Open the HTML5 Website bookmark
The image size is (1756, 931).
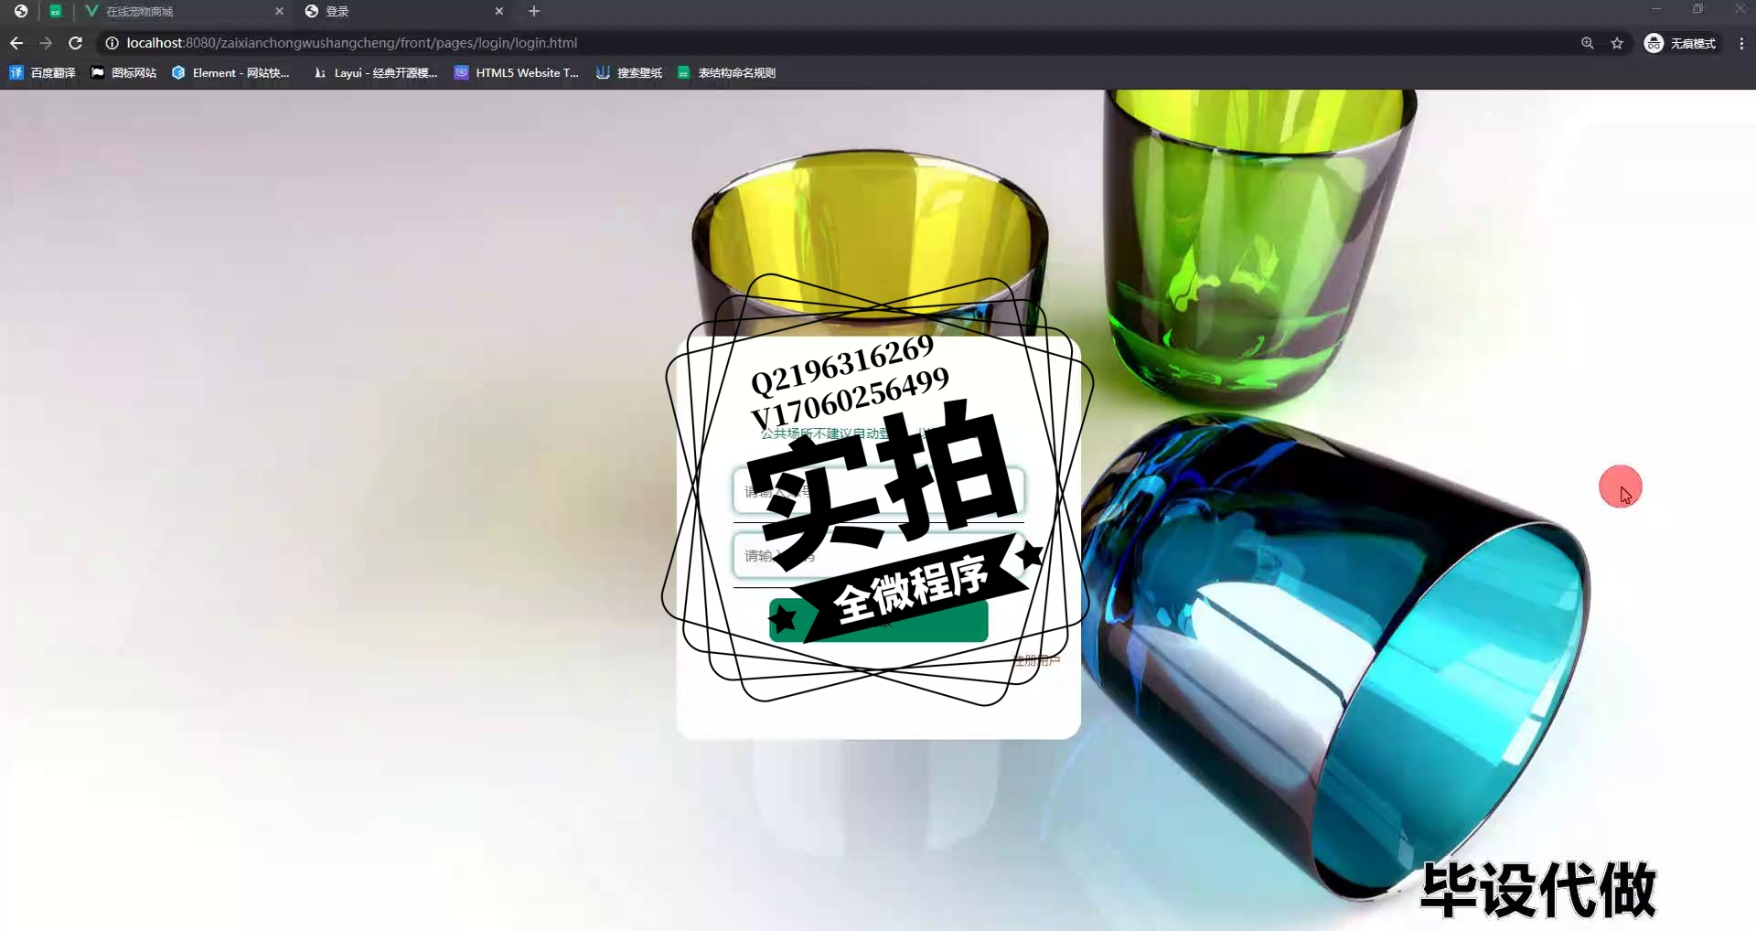[x=517, y=72]
